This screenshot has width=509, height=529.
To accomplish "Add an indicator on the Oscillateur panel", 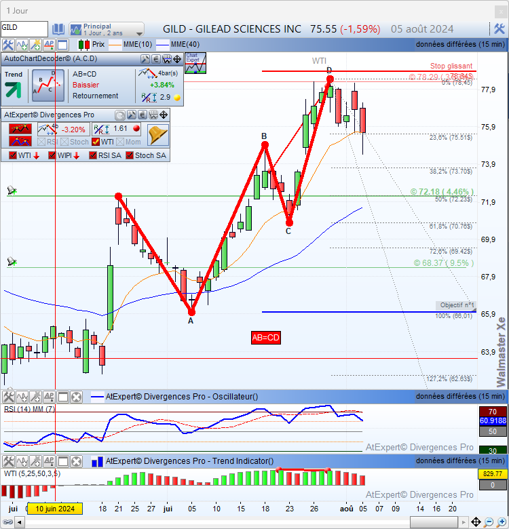I will click(22, 397).
